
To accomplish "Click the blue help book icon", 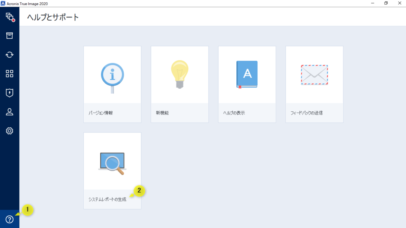I will [247, 75].
